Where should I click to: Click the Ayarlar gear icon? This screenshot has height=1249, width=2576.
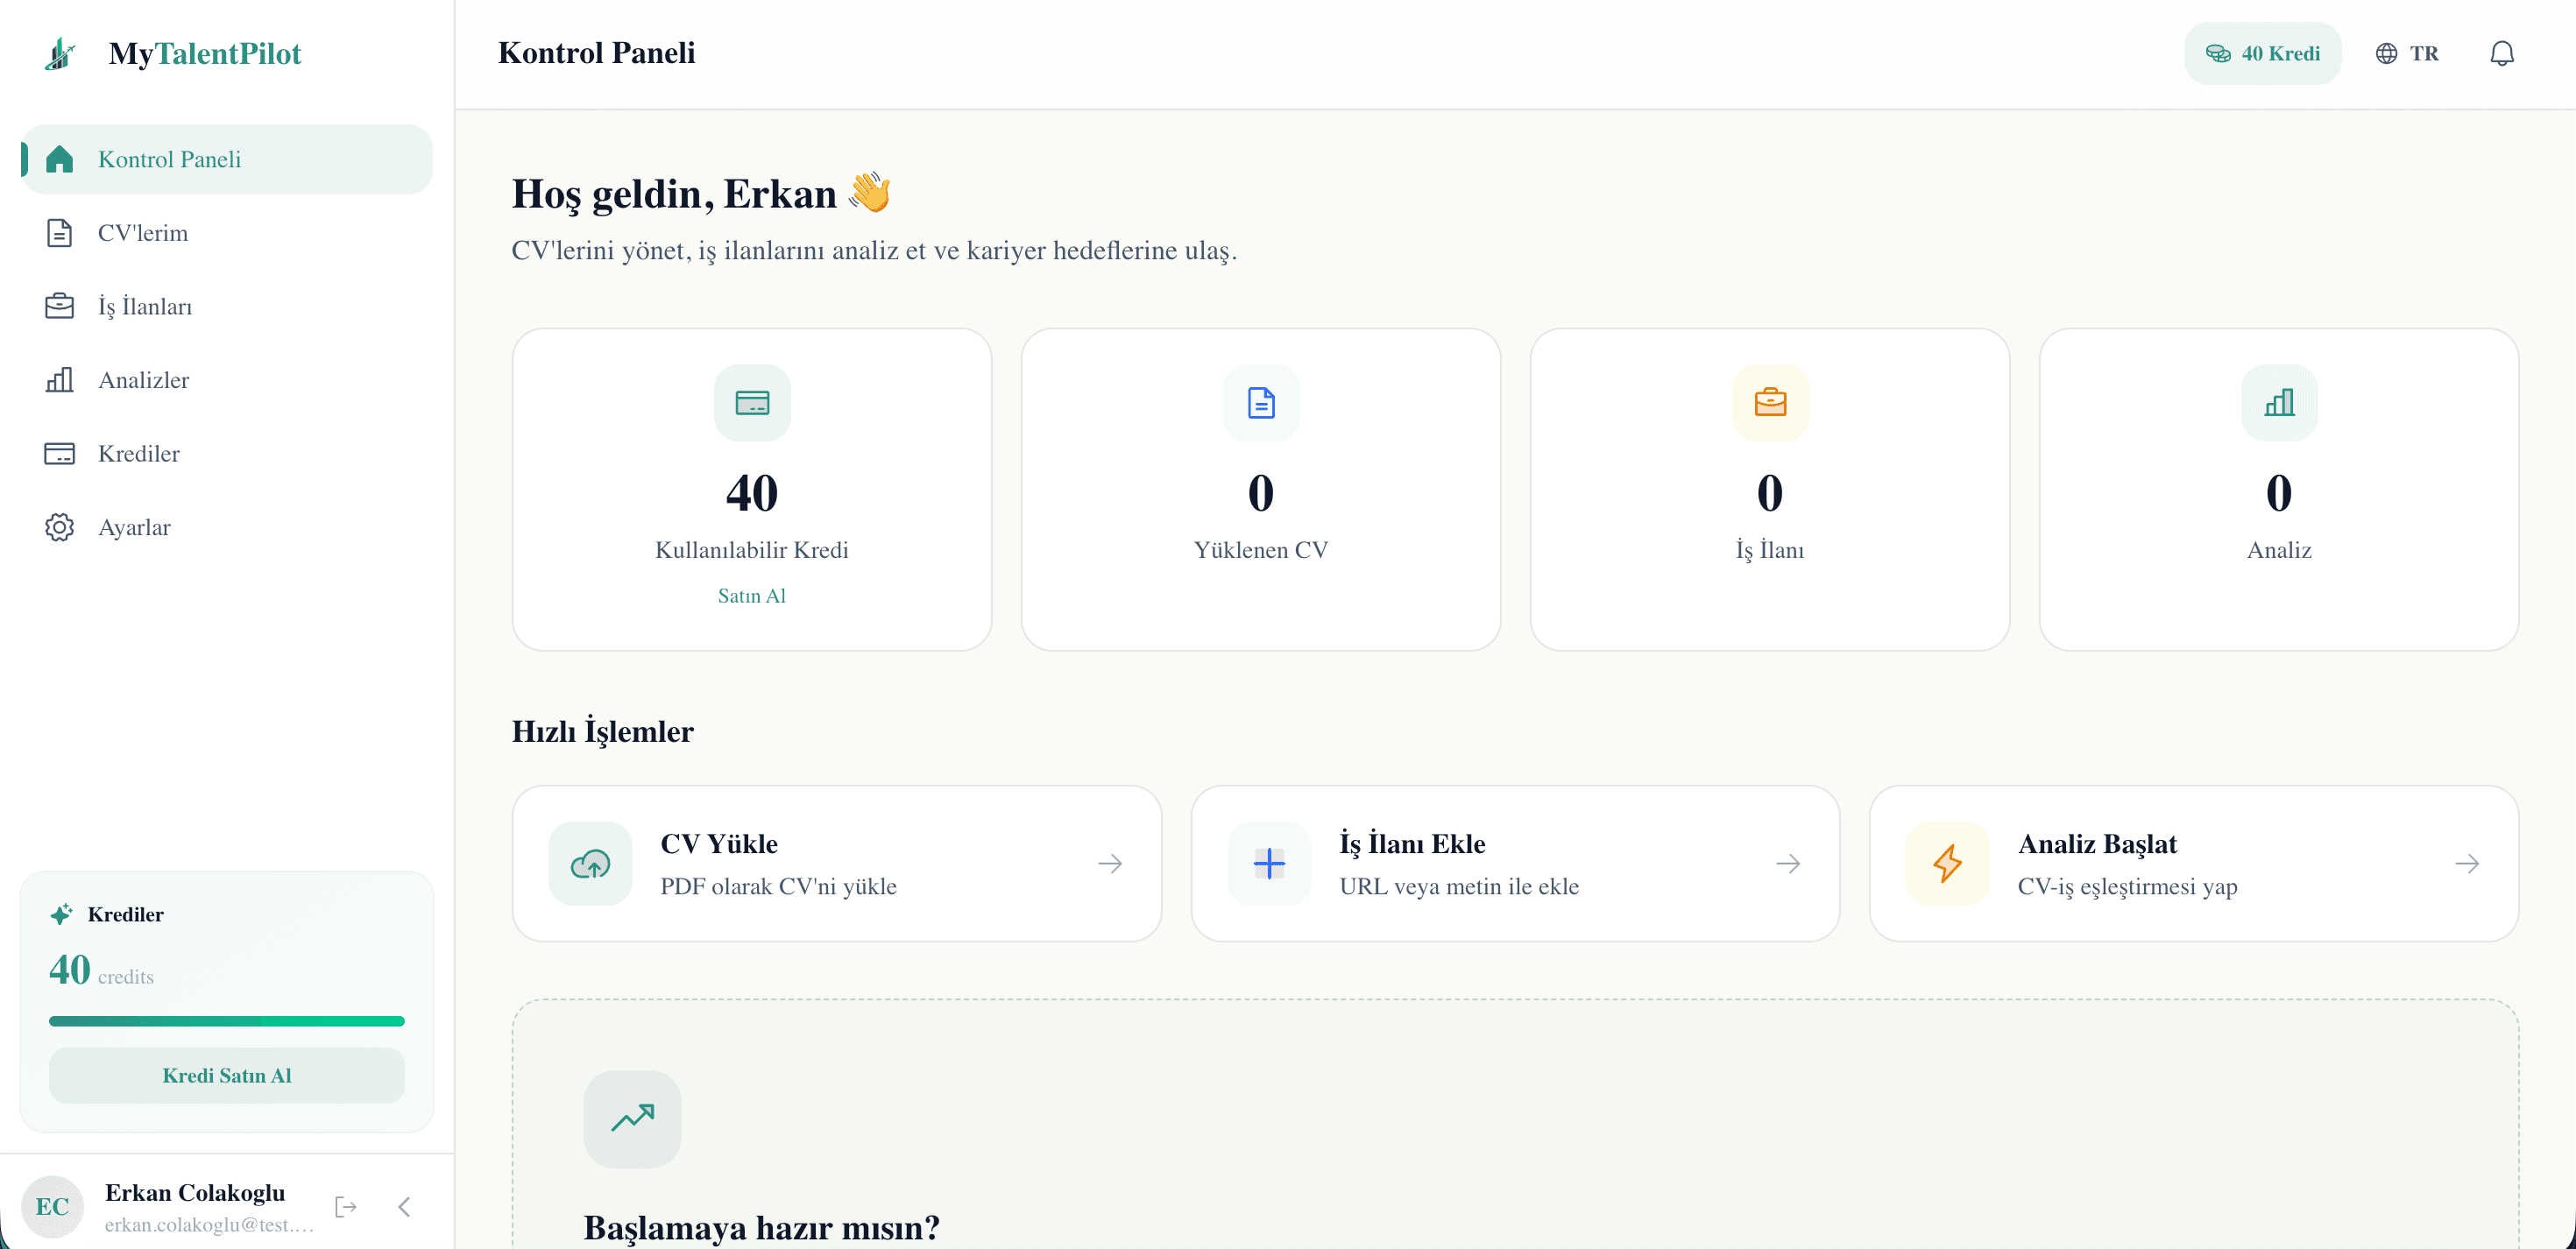coord(59,527)
